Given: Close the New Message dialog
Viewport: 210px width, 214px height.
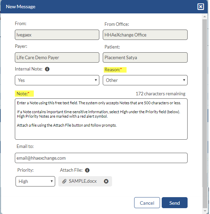Looking at the screenshot, I should pyautogui.click(x=201, y=7).
